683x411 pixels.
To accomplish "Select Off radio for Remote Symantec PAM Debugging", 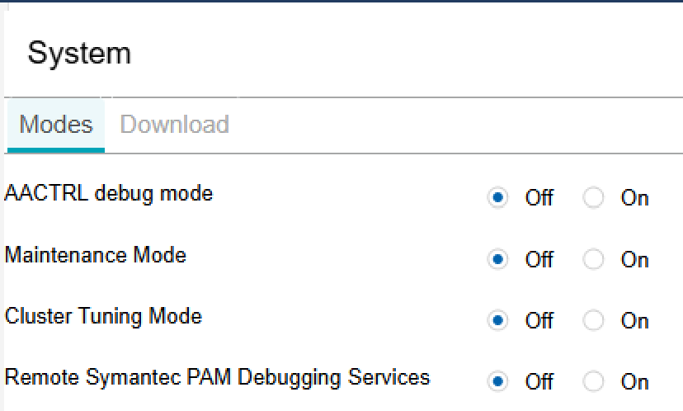I will click(x=498, y=381).
